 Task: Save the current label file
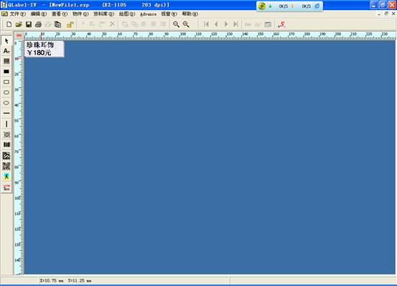point(29,24)
